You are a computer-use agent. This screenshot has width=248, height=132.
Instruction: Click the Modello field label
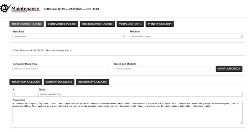click(x=135, y=31)
